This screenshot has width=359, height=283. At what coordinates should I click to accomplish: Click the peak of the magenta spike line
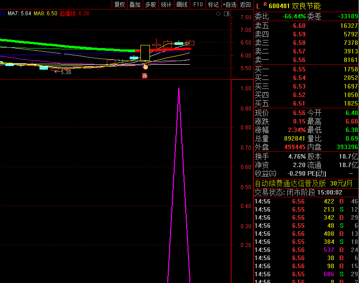(x=179, y=89)
